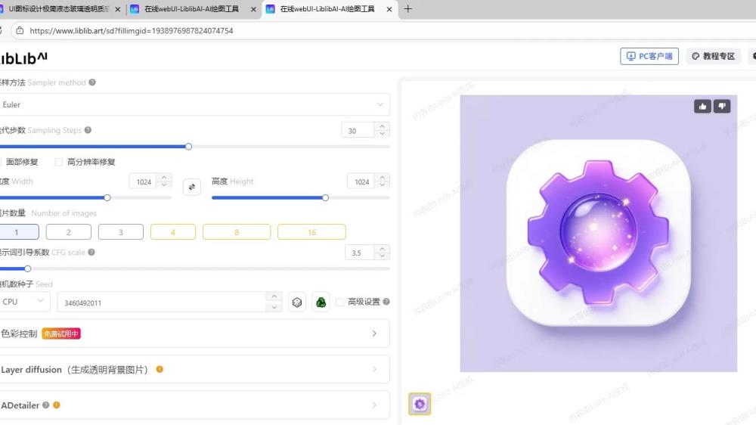
Task: Select the generated gear icon thumbnail
Action: pyautogui.click(x=420, y=404)
